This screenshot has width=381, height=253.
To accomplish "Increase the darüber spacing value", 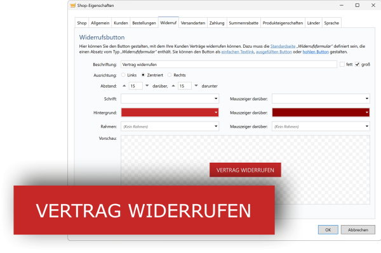I will pos(124,86).
